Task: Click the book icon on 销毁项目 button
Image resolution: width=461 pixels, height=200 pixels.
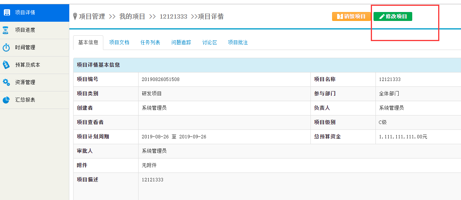Action: 340,17
